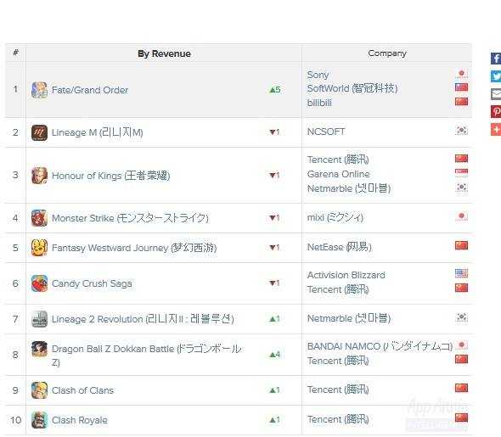Share by email using envelope icon

(x=496, y=94)
